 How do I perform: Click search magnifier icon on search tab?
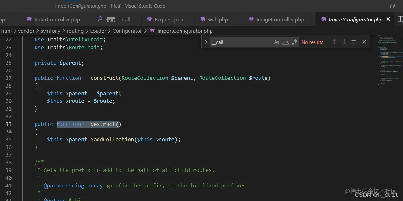coord(100,19)
